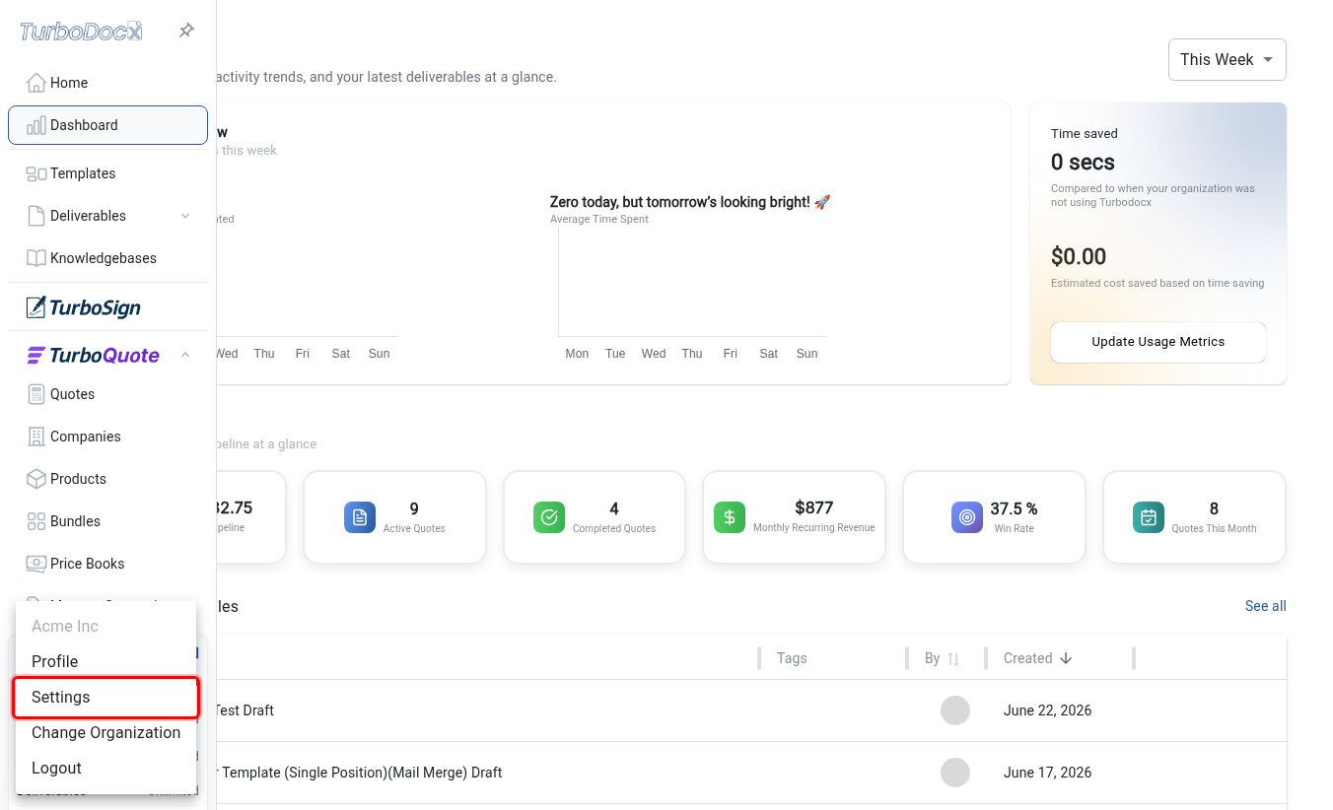Open Knowledgebases via the book icon
1333x810 pixels.
36,258
